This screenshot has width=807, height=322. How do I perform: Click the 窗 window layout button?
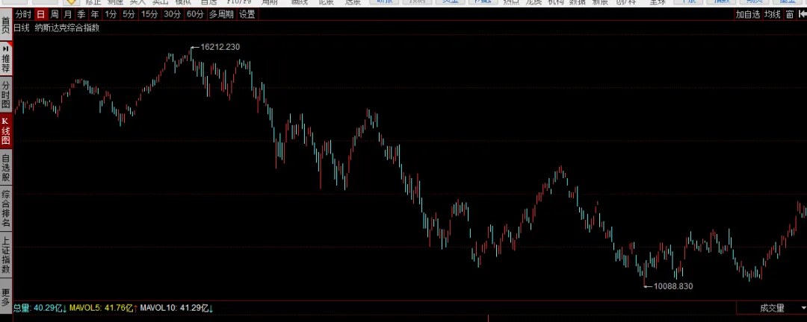tap(790, 14)
